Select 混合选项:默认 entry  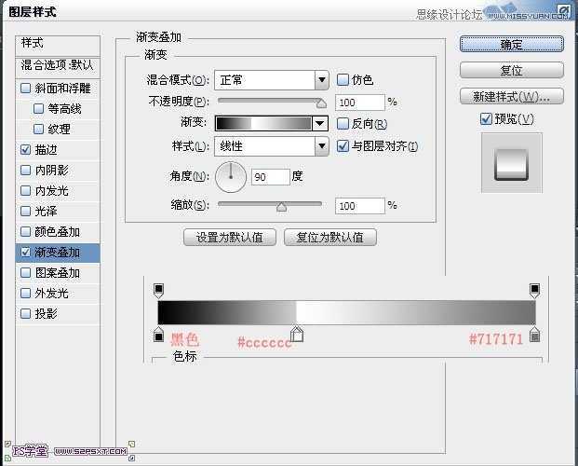[58, 68]
